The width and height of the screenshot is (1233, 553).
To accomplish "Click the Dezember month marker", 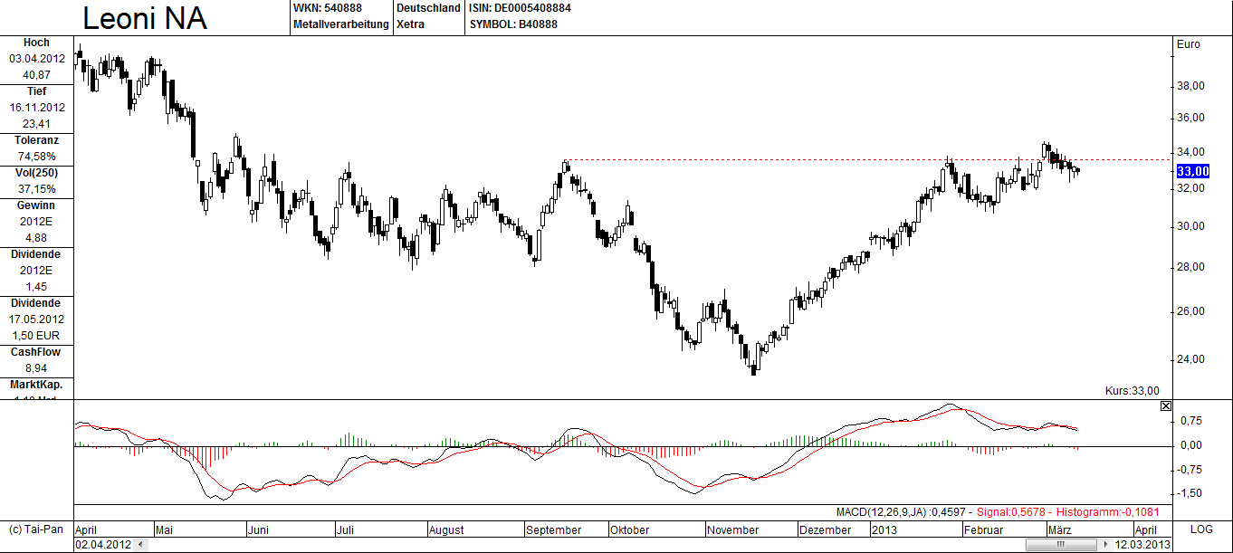I will tap(826, 530).
